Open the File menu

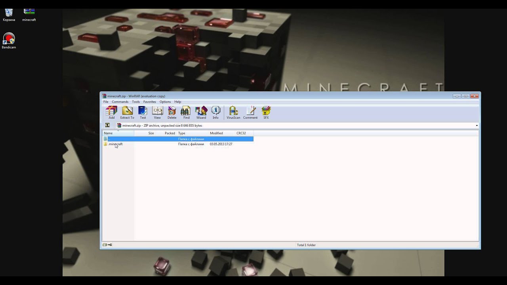coord(106,102)
